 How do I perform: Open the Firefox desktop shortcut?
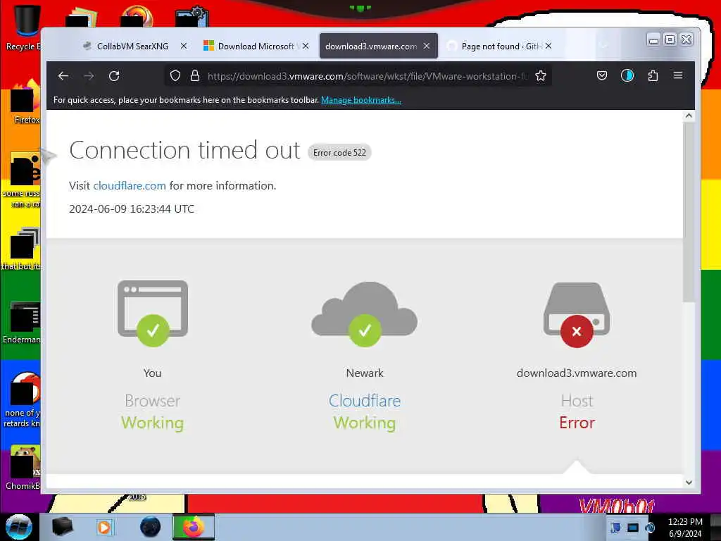coord(25,102)
